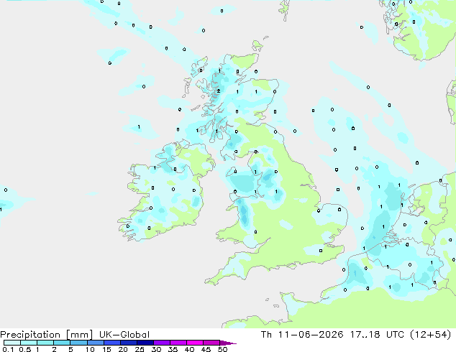Click the 1–2 mm legend swatch
This screenshot has height=352, width=456.
[x=45, y=343]
